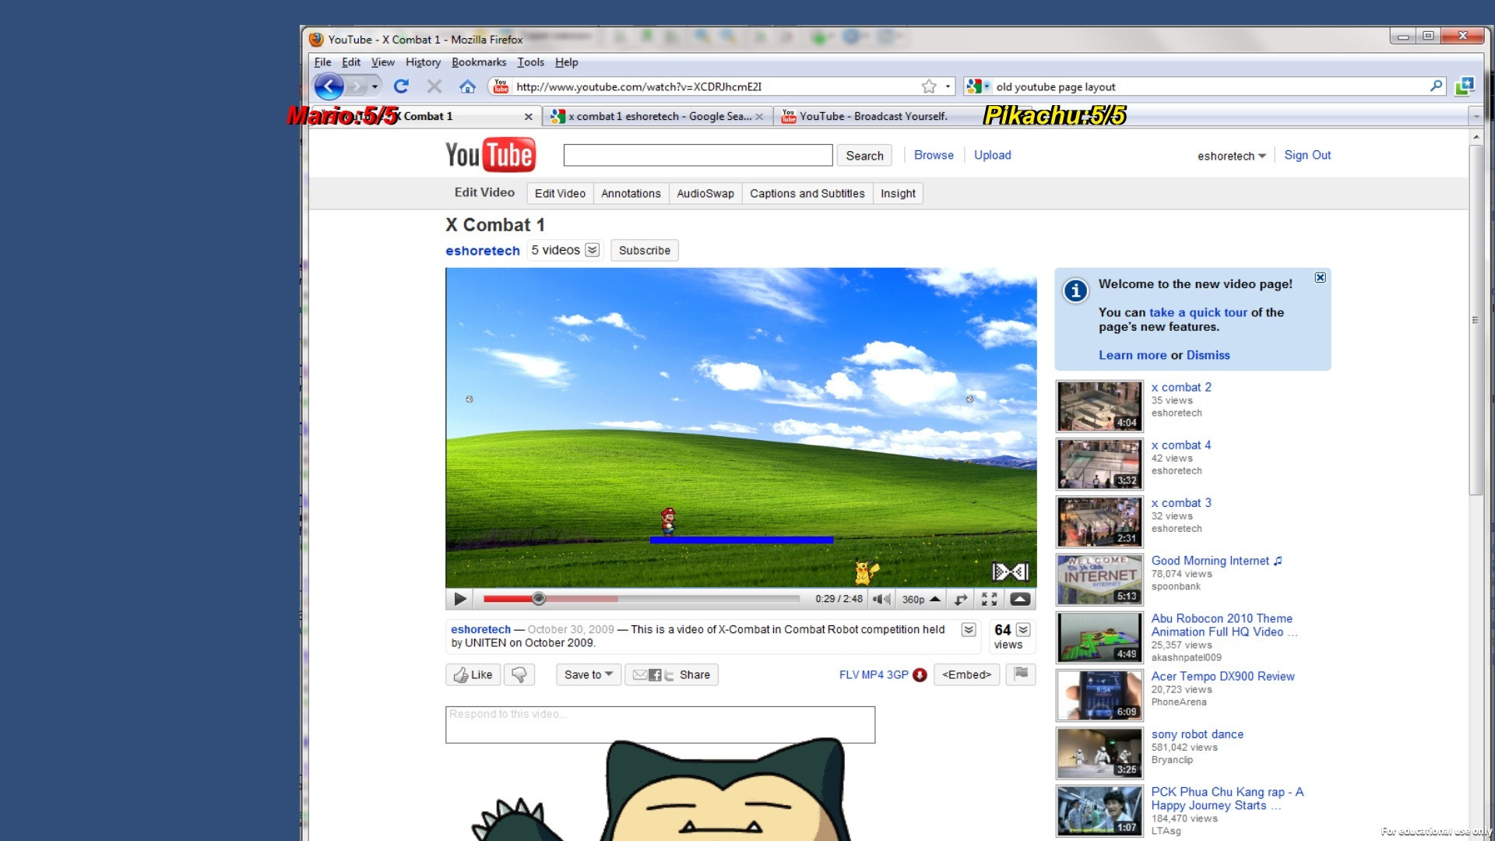Click the take a quick tour link
This screenshot has width=1495, height=841.
point(1198,312)
